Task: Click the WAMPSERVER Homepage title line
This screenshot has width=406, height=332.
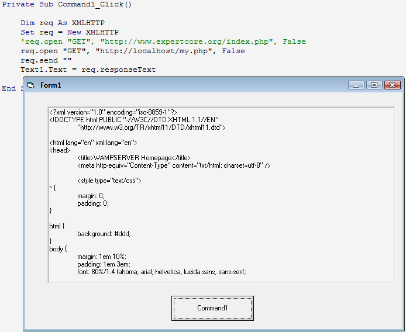Action: pos(133,158)
